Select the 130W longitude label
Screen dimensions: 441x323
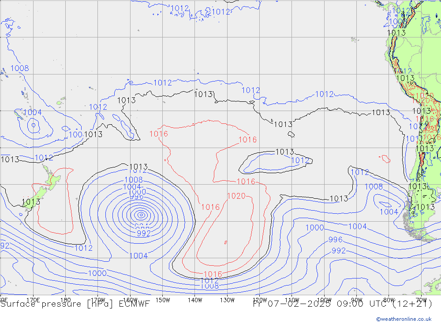(x=227, y=300)
